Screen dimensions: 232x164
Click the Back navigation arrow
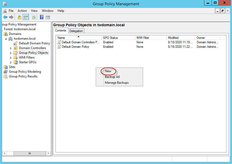(5, 17)
